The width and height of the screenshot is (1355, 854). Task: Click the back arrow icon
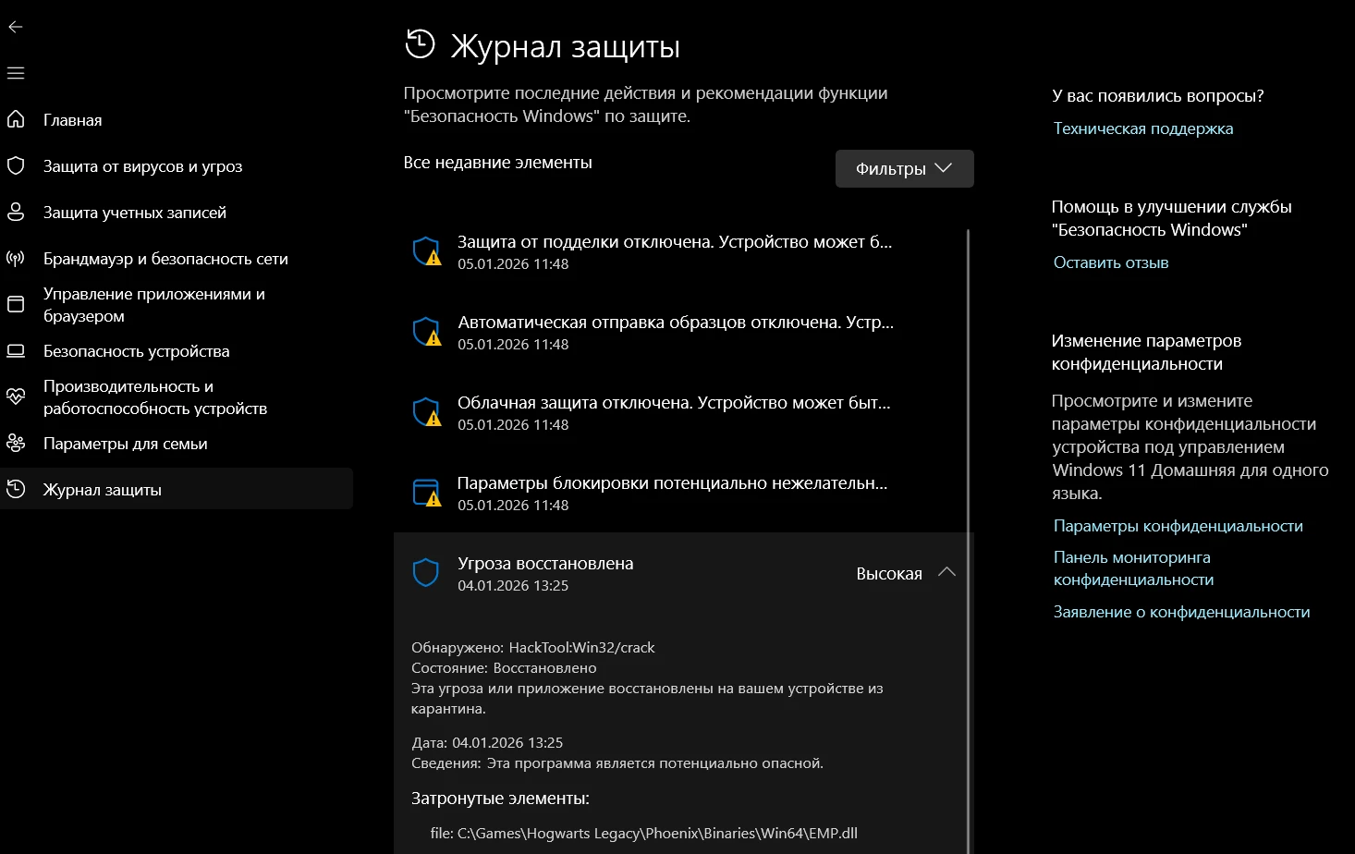[16, 27]
